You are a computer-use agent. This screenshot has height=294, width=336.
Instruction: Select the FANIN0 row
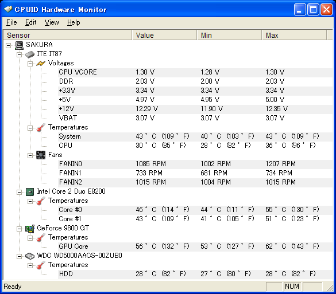[x=195, y=164]
